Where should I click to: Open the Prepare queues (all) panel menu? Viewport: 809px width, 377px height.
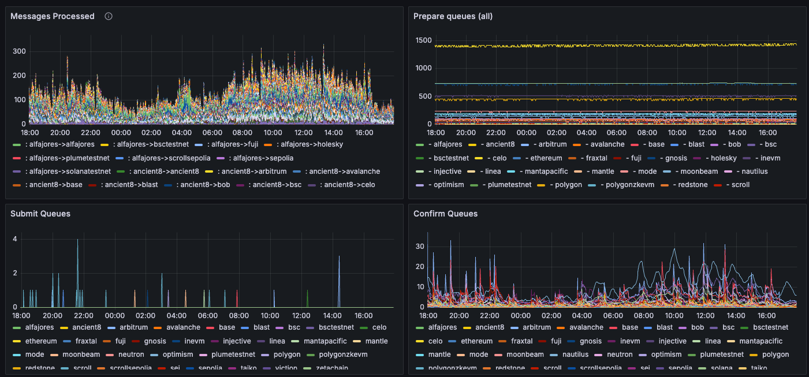[x=452, y=16]
